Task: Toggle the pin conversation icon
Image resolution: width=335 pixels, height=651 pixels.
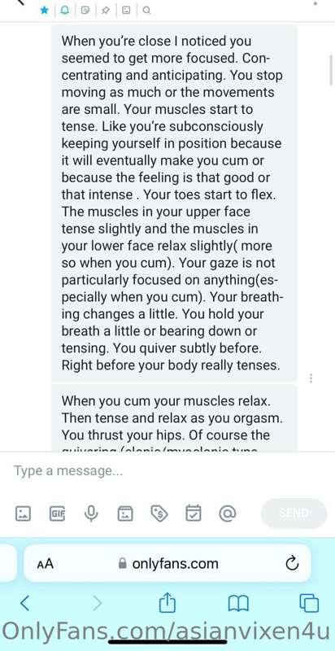Action: coord(106,11)
